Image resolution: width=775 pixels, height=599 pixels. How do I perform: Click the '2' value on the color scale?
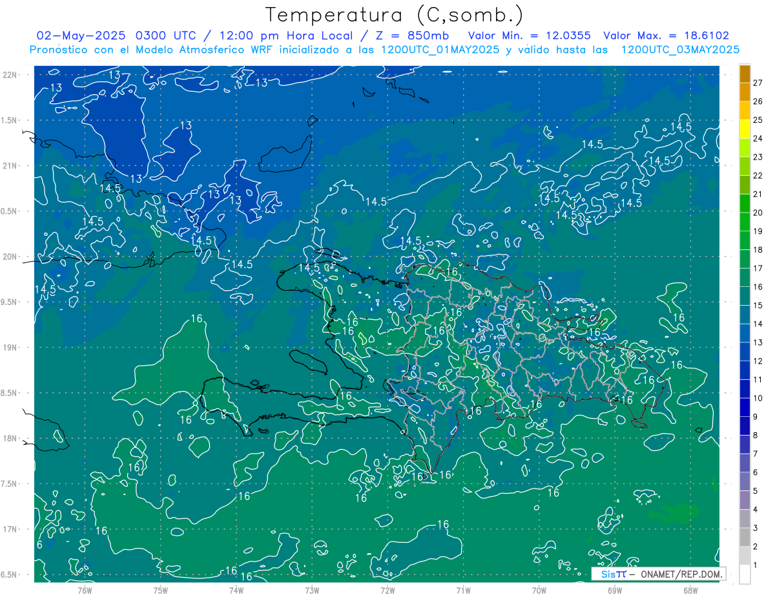pos(756,547)
